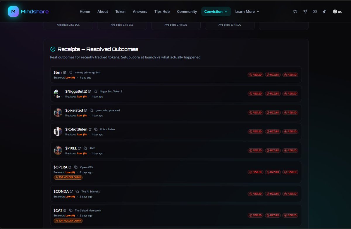The height and width of the screenshot is (229, 351).
Task: Click first FIZZLED badge in $brrr row
Action: (256, 74)
